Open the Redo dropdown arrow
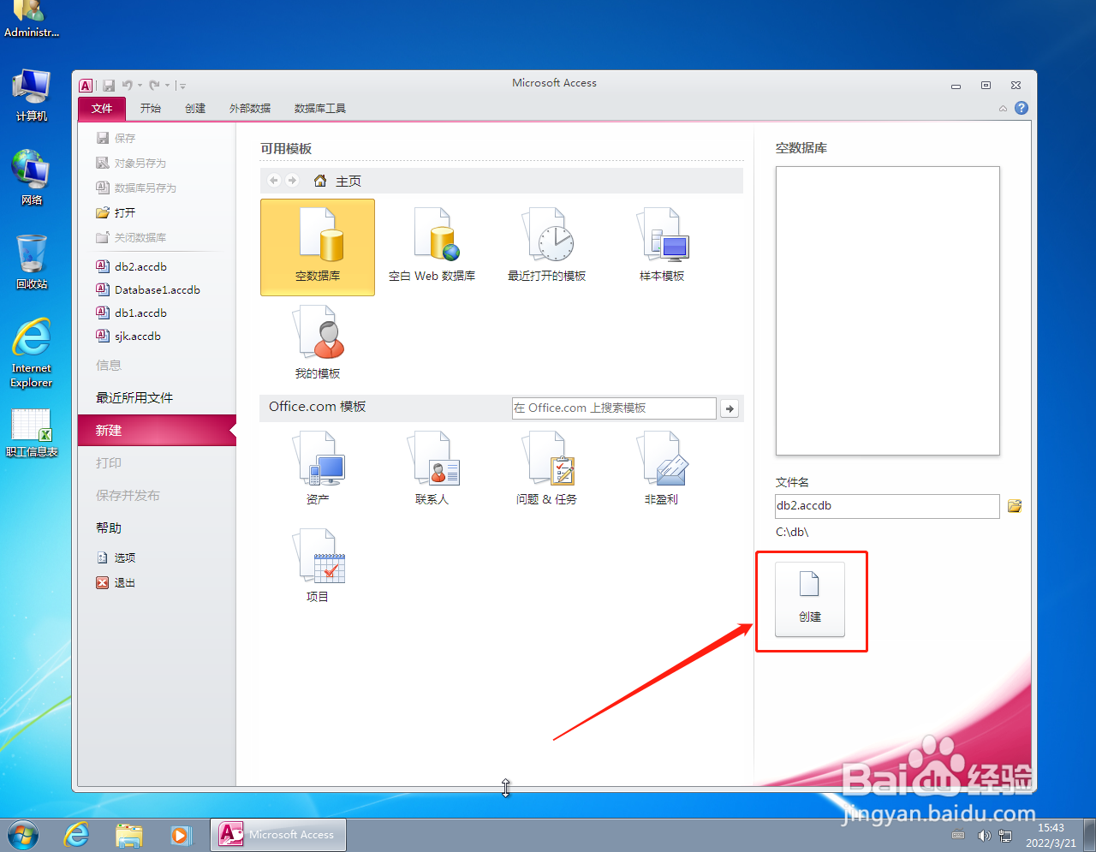Screen dimensions: 1096x852 [x=167, y=86]
